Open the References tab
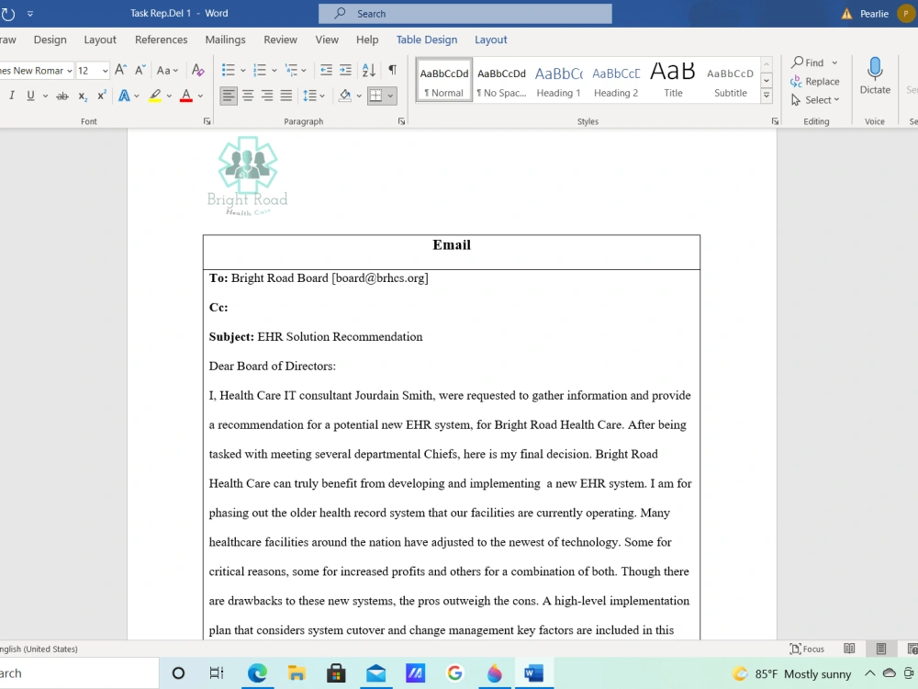 point(161,40)
